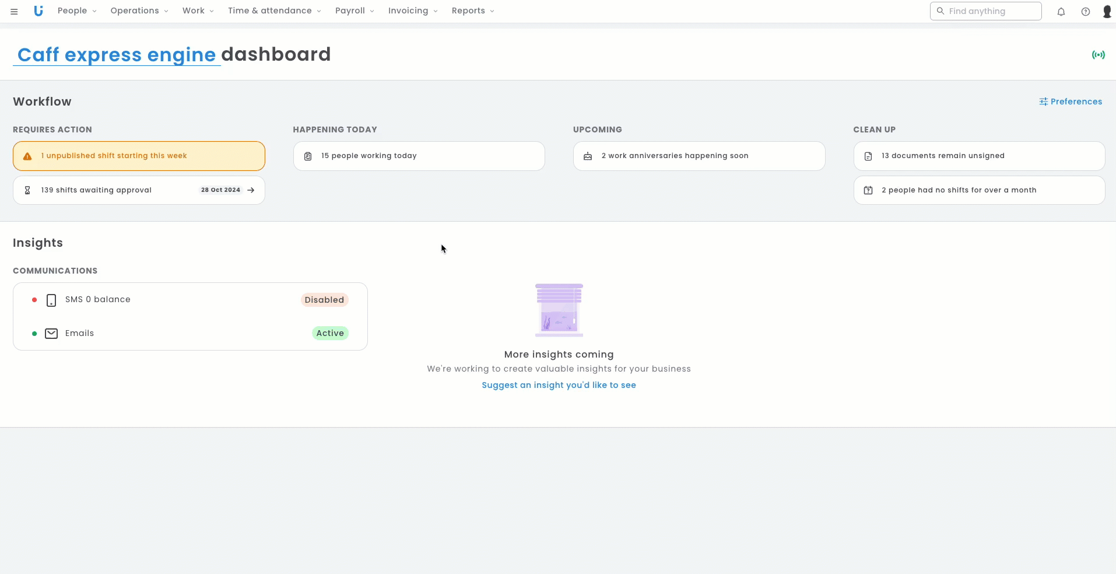Click the SMS phone icon
This screenshot has width=1116, height=574.
click(x=51, y=300)
